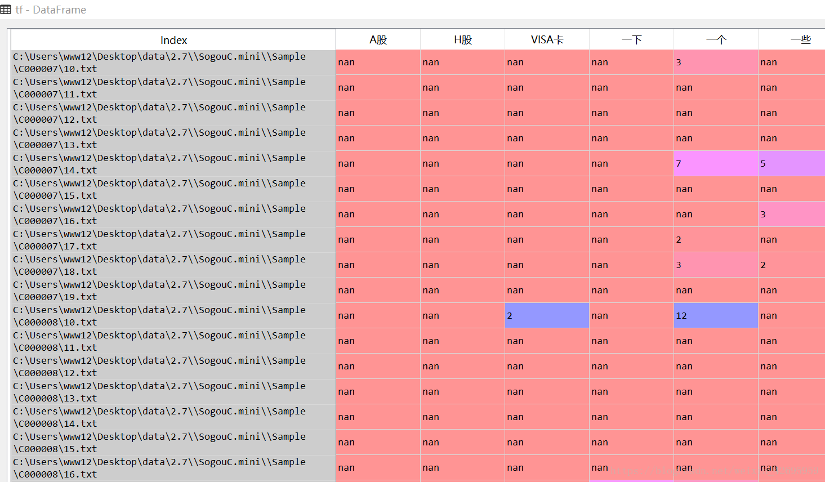Click value 3 in 一些 column, row C000007\16.txt
Viewport: 825px width, 482px height.
[x=792, y=215]
